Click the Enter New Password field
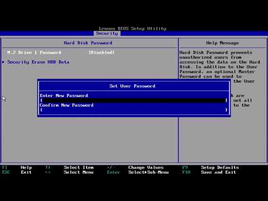 [134, 100]
